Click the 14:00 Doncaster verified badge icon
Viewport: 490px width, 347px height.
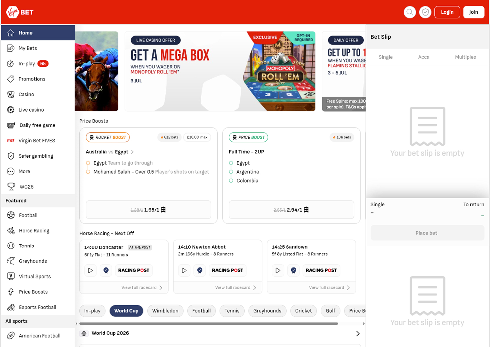coord(106,270)
